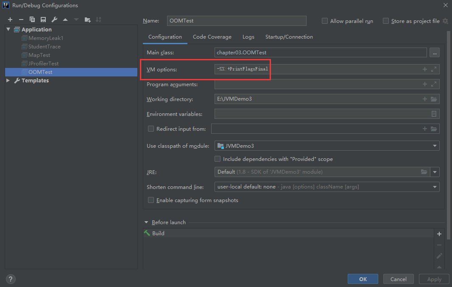
Task: Open the Logs tab
Action: [248, 37]
